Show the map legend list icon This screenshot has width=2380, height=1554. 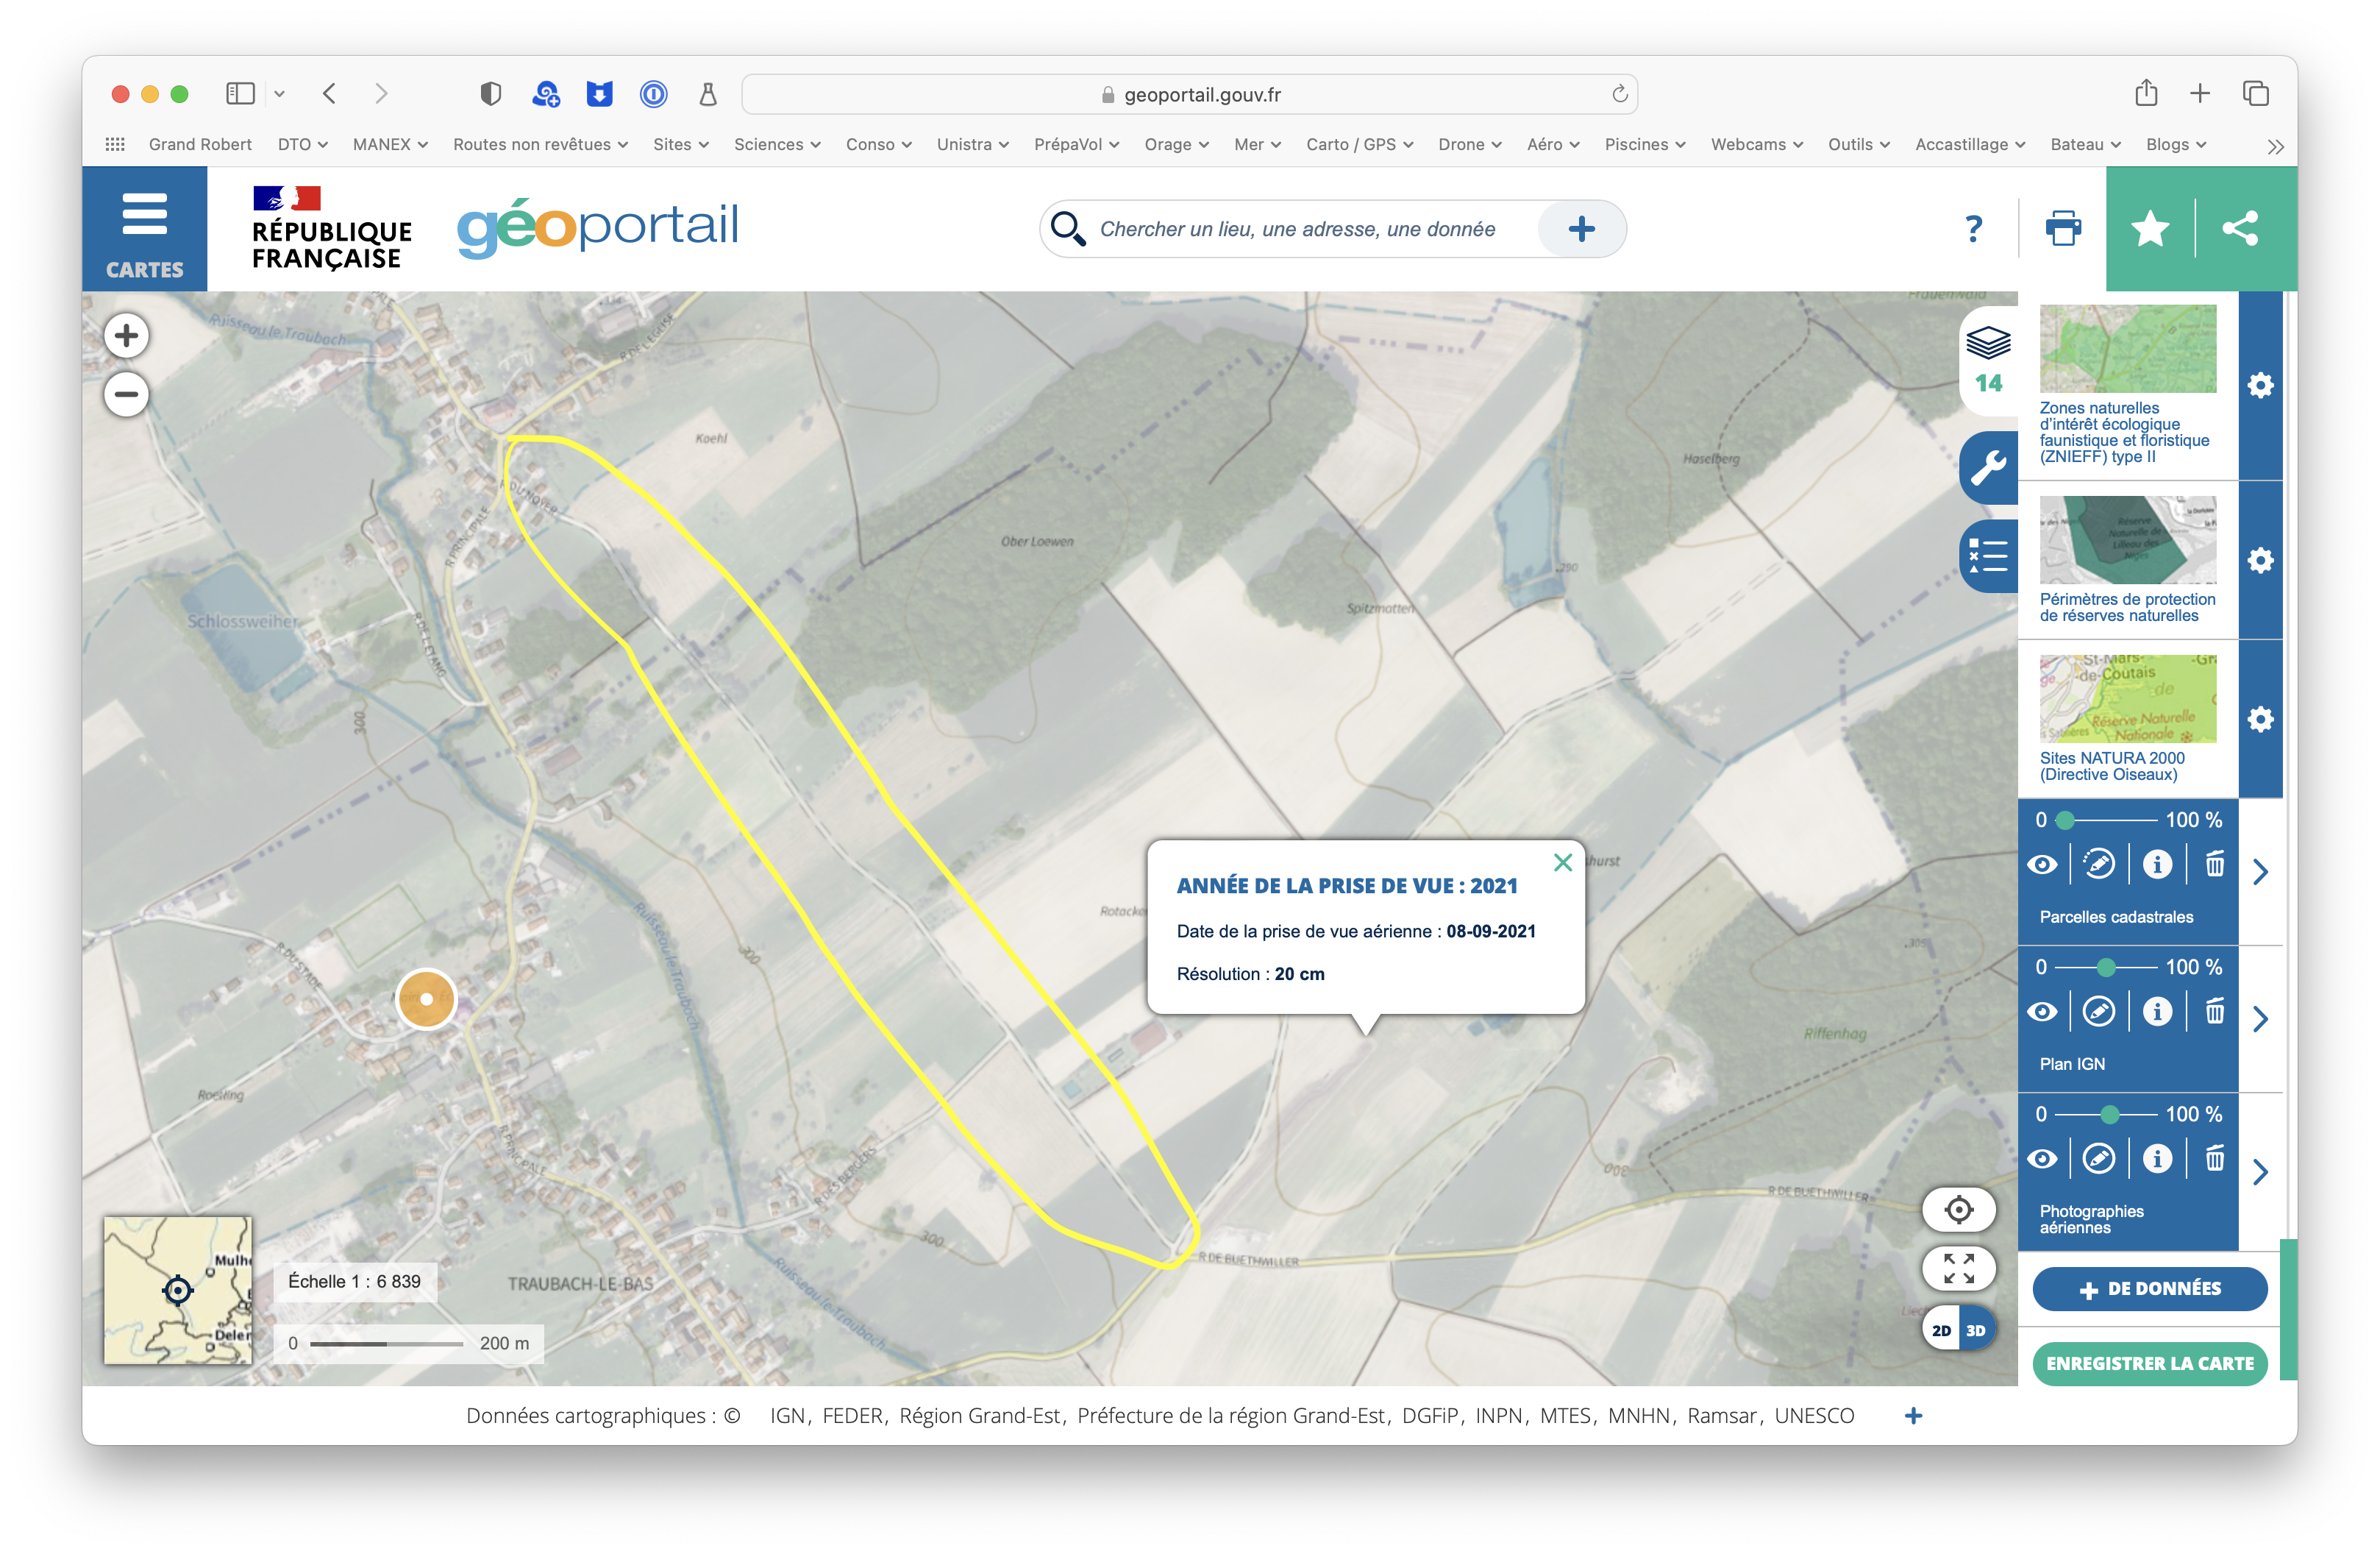[1988, 556]
